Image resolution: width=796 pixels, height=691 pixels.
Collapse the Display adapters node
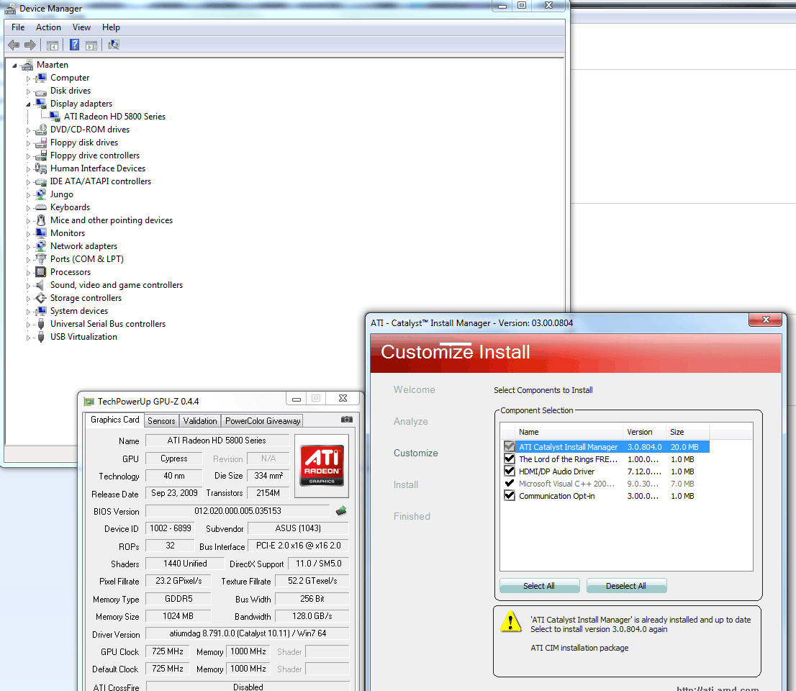pos(29,104)
